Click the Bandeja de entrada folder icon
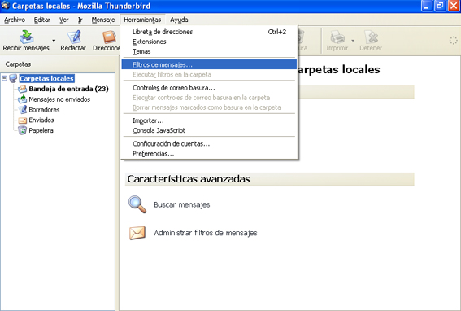The image size is (461, 311). (x=22, y=89)
